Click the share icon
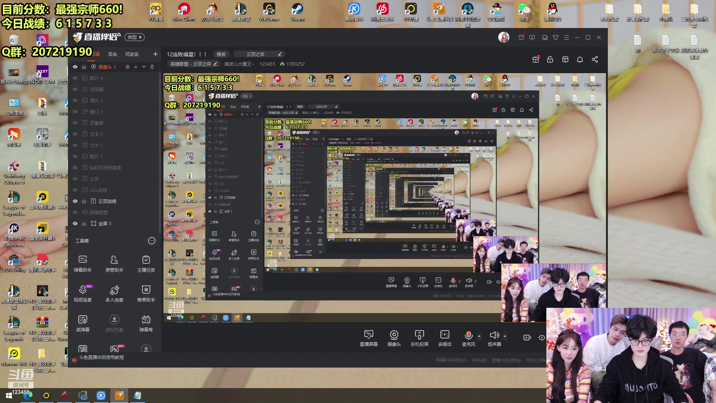Image resolution: width=716 pixels, height=403 pixels. 595,59
